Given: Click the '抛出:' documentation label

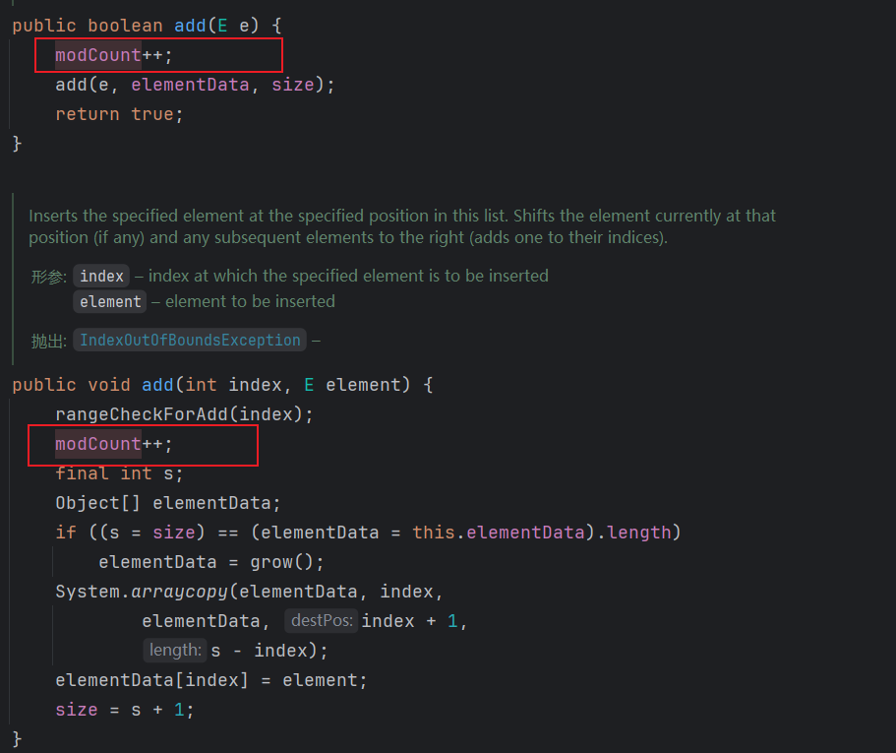Looking at the screenshot, I should pyautogui.click(x=49, y=342).
